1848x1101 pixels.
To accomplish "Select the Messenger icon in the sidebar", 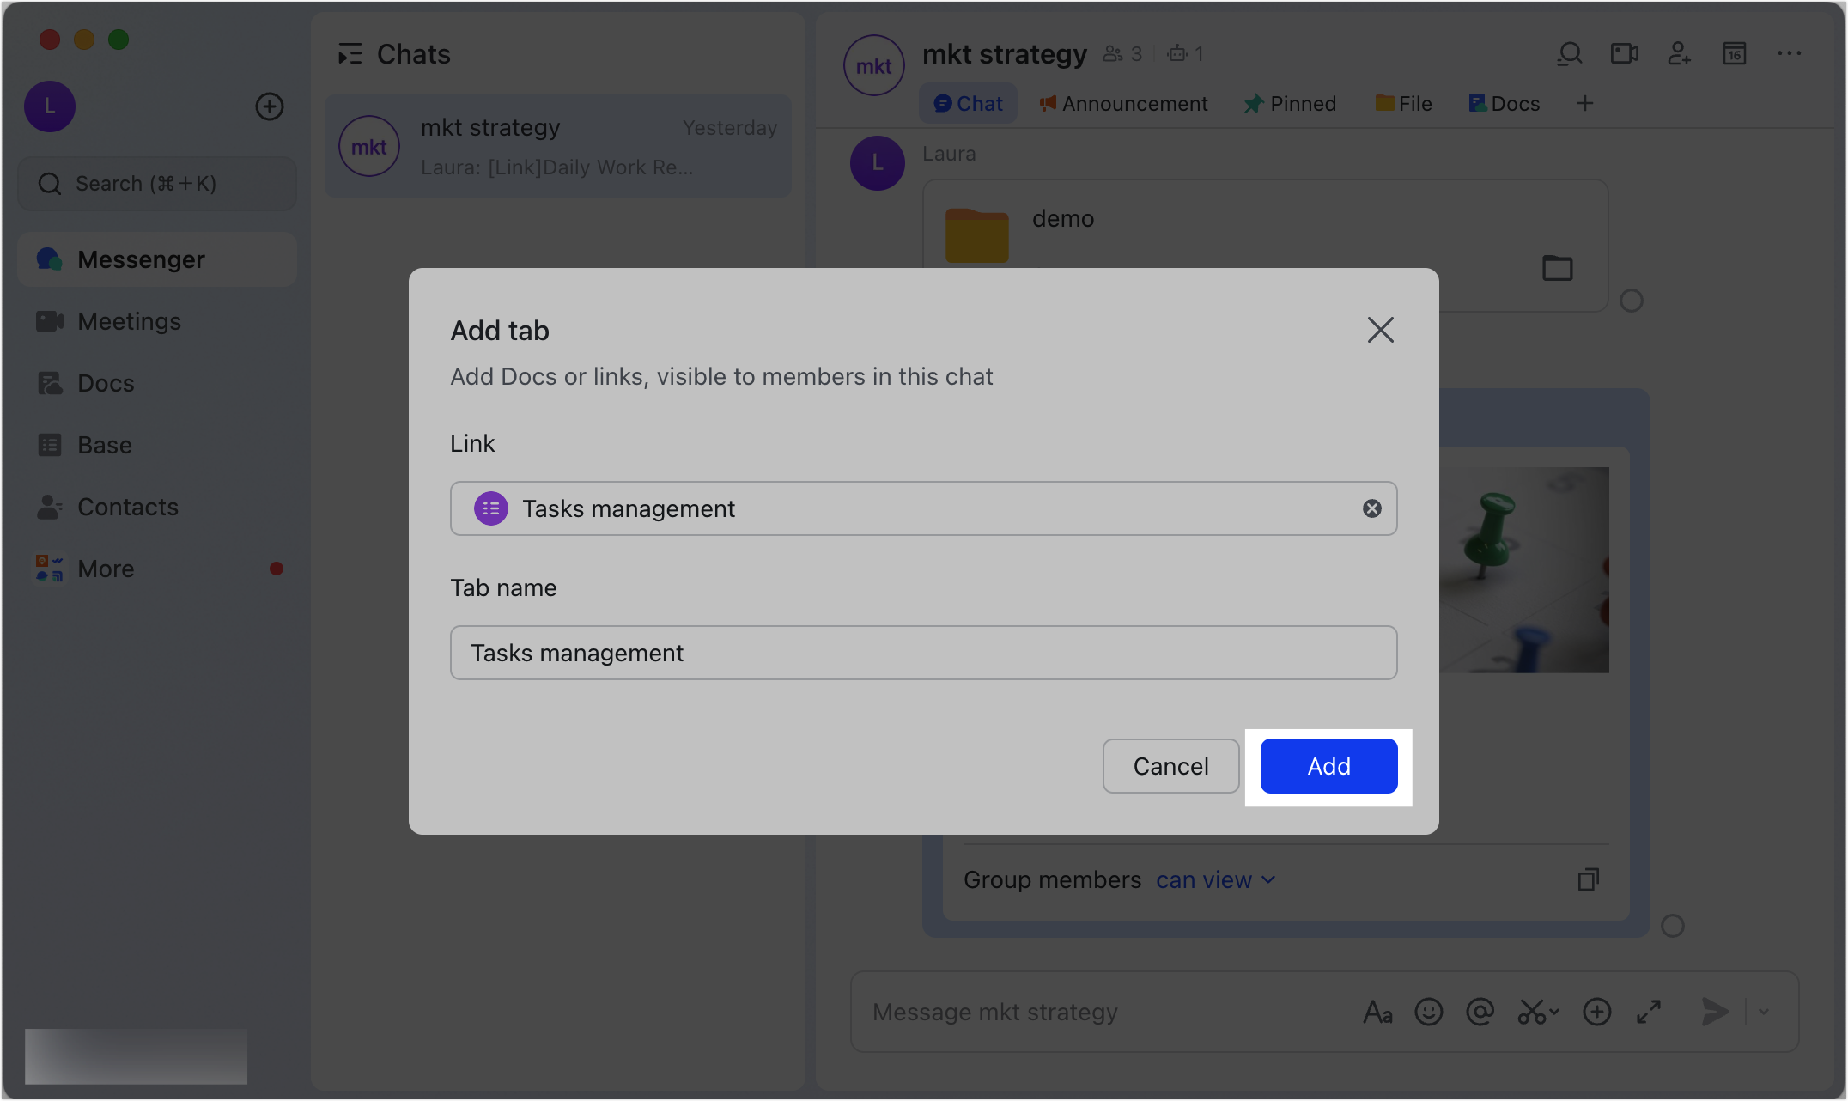I will pyautogui.click(x=49, y=259).
